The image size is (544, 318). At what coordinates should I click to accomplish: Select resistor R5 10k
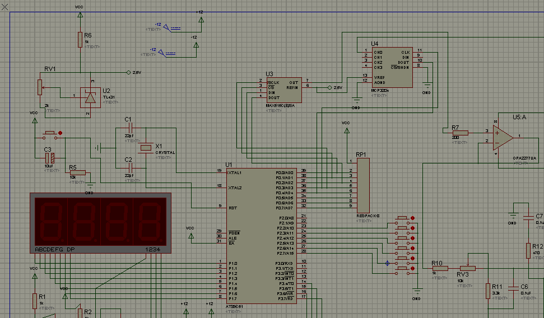click(x=78, y=172)
